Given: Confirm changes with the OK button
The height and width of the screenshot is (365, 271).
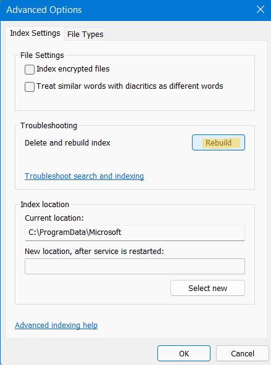Looking at the screenshot, I should (184, 353).
